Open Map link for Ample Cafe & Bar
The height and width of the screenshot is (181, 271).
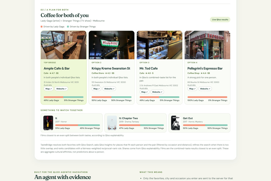pos(48,89)
